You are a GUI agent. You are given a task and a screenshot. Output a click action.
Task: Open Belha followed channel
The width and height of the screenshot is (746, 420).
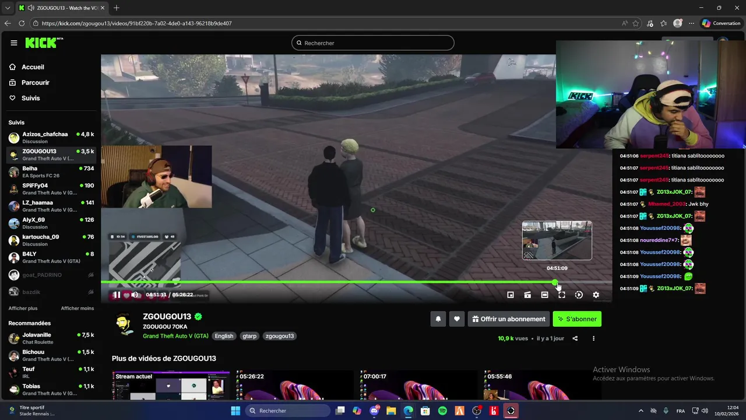(51, 172)
